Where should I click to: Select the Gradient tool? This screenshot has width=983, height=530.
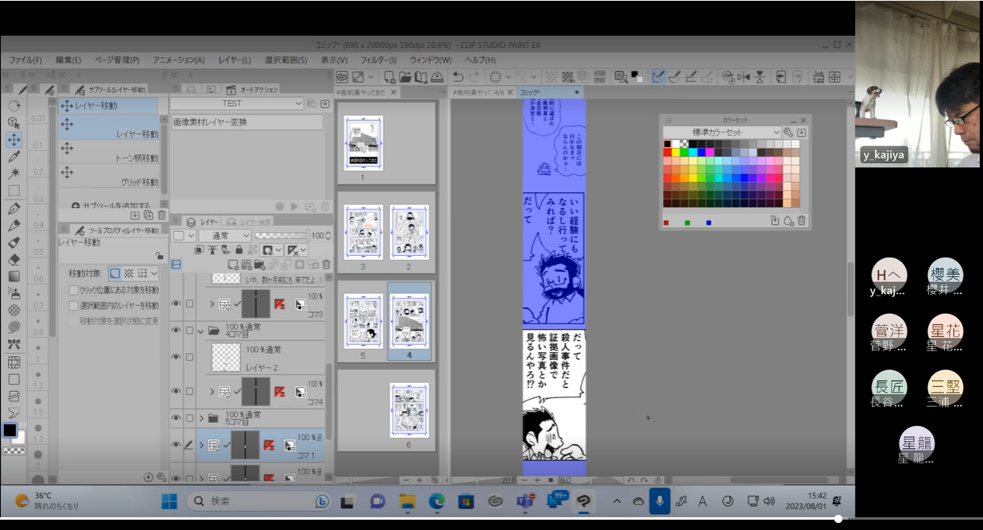point(14,277)
